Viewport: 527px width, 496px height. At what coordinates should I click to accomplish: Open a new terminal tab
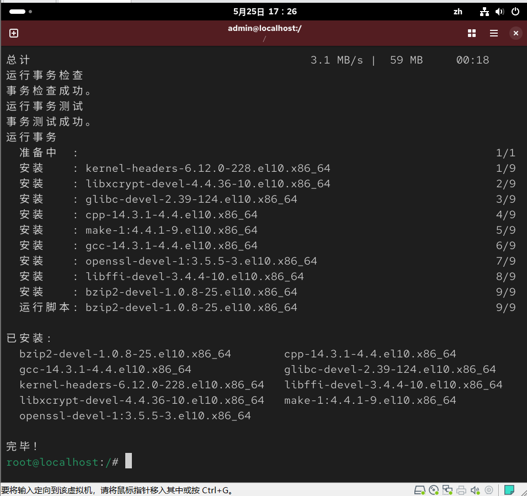[x=14, y=33]
